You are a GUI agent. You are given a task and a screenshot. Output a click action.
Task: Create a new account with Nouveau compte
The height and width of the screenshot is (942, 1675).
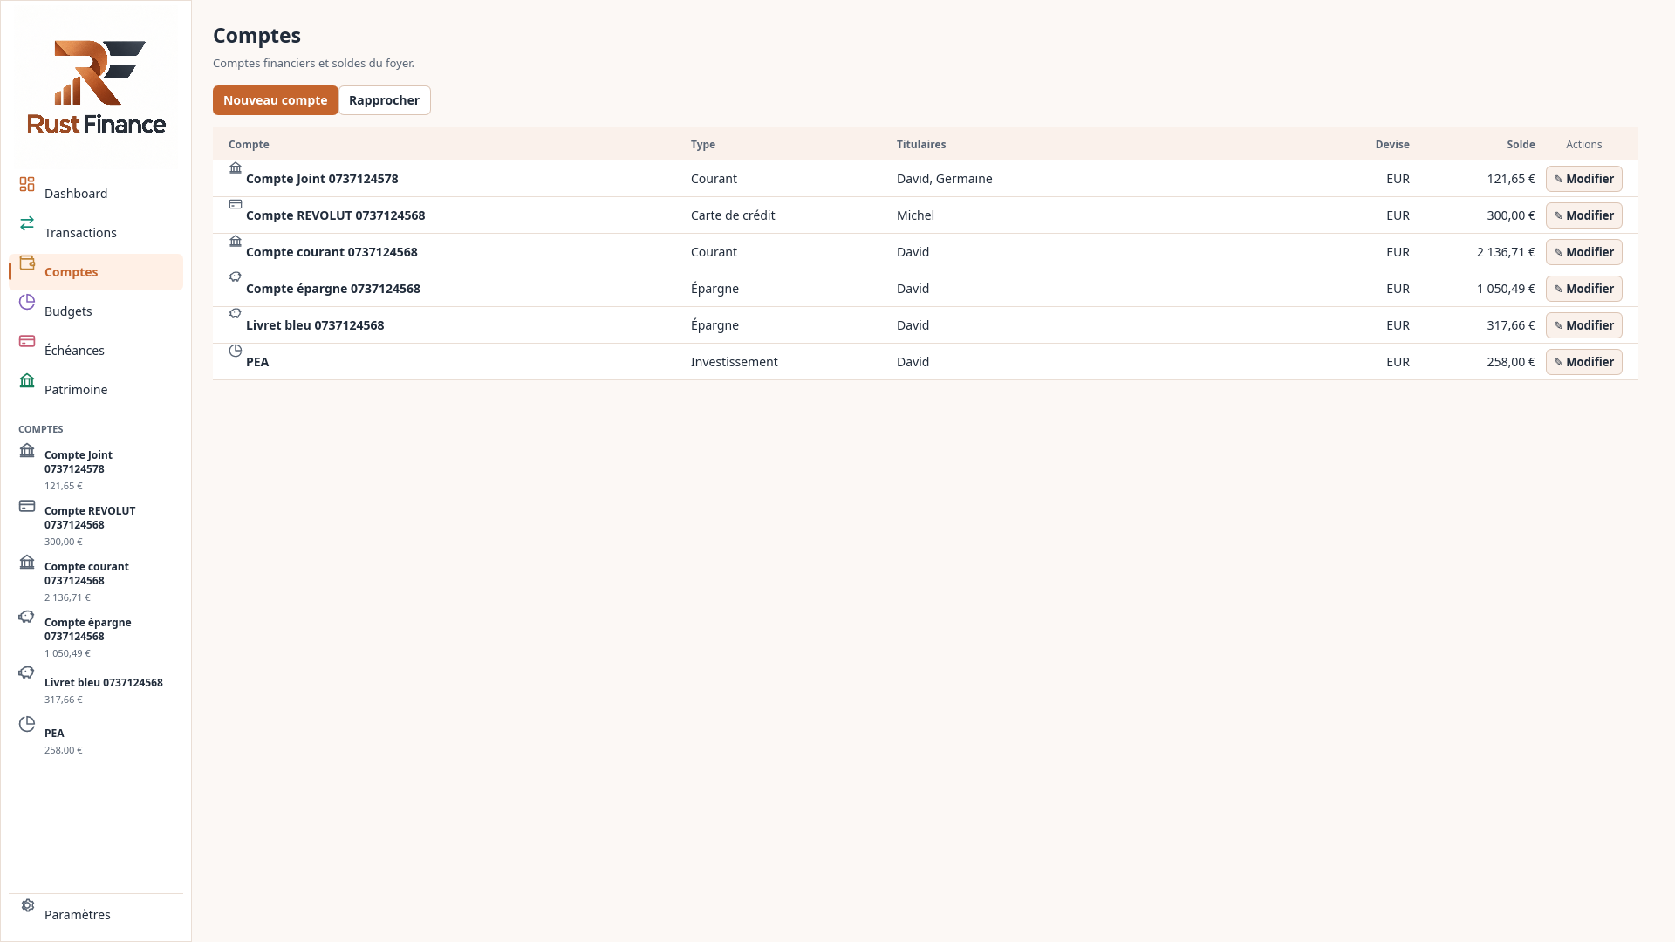click(x=276, y=100)
